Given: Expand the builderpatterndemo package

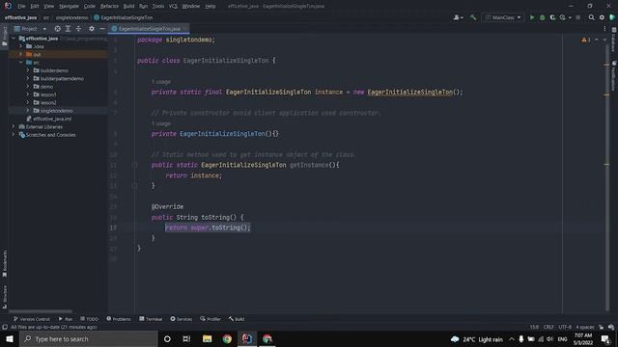Looking at the screenshot, I should pyautogui.click(x=28, y=78).
